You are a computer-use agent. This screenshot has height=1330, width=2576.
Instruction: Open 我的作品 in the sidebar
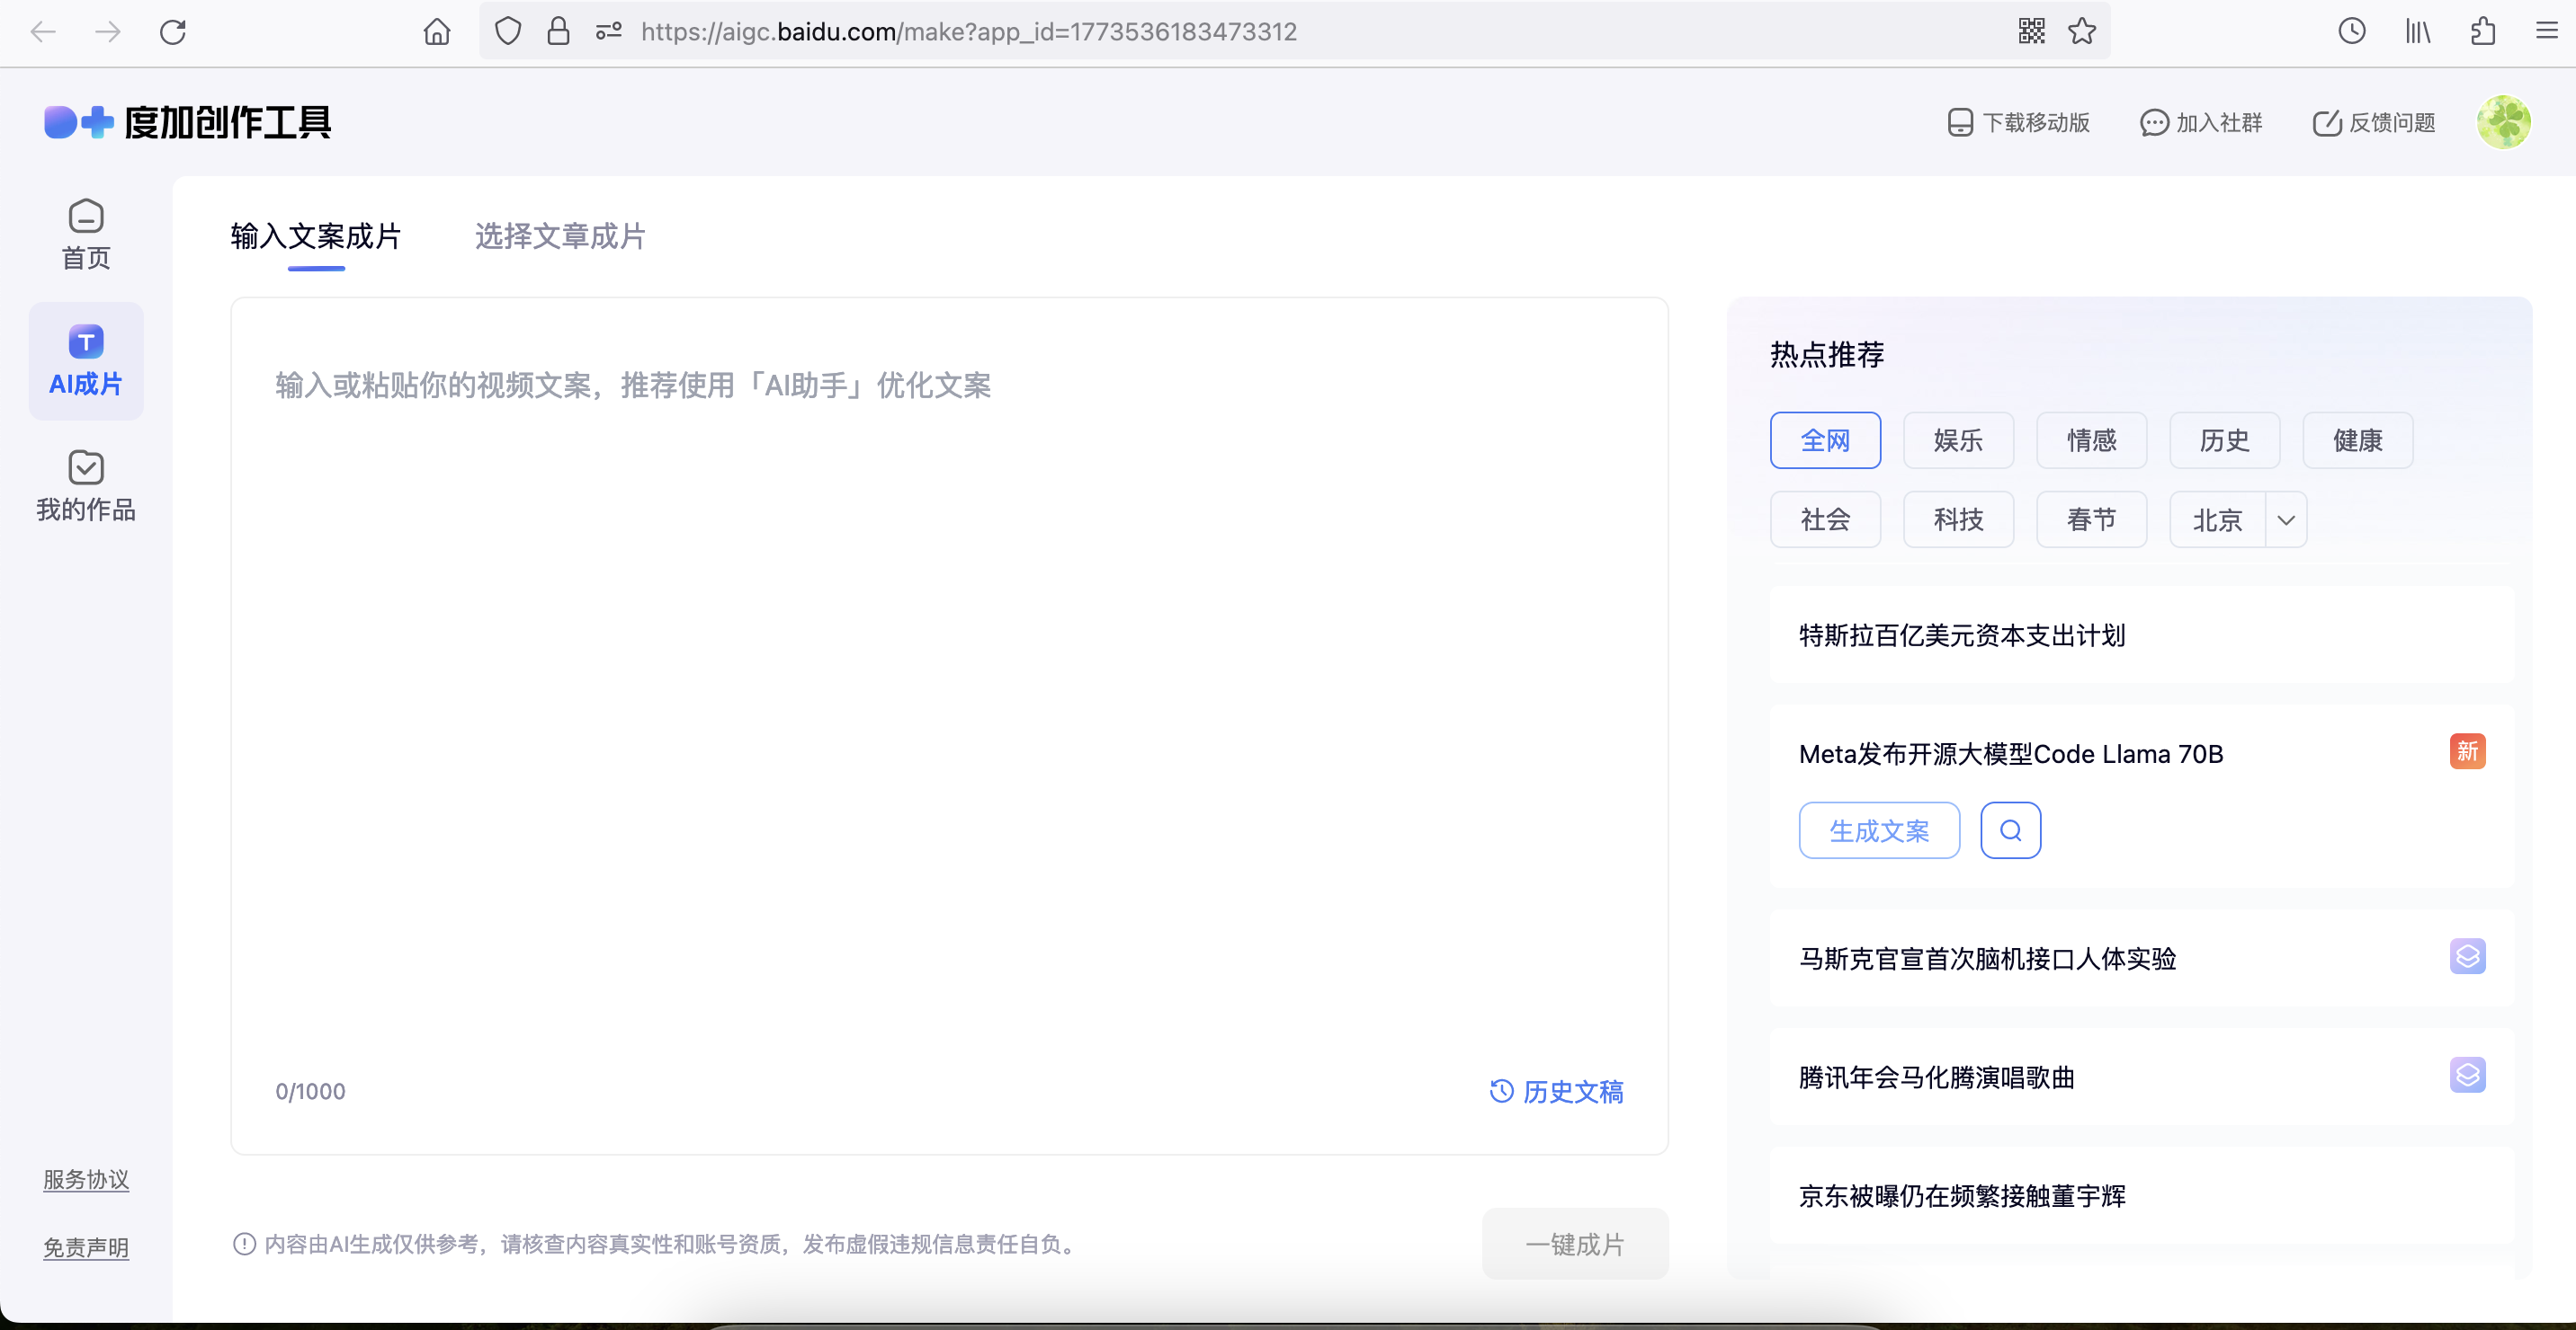click(86, 487)
